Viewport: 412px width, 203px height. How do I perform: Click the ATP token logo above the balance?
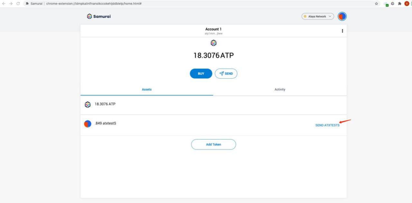[x=213, y=43]
